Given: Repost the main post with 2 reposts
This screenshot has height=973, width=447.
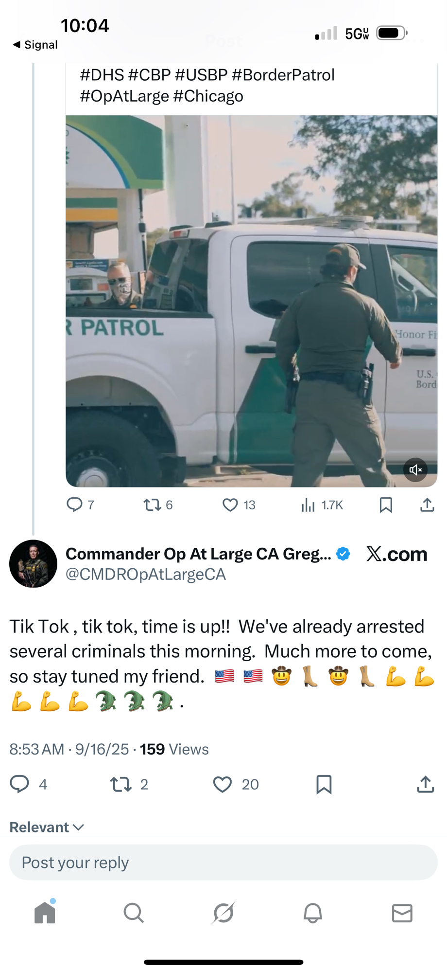Looking at the screenshot, I should click(121, 784).
